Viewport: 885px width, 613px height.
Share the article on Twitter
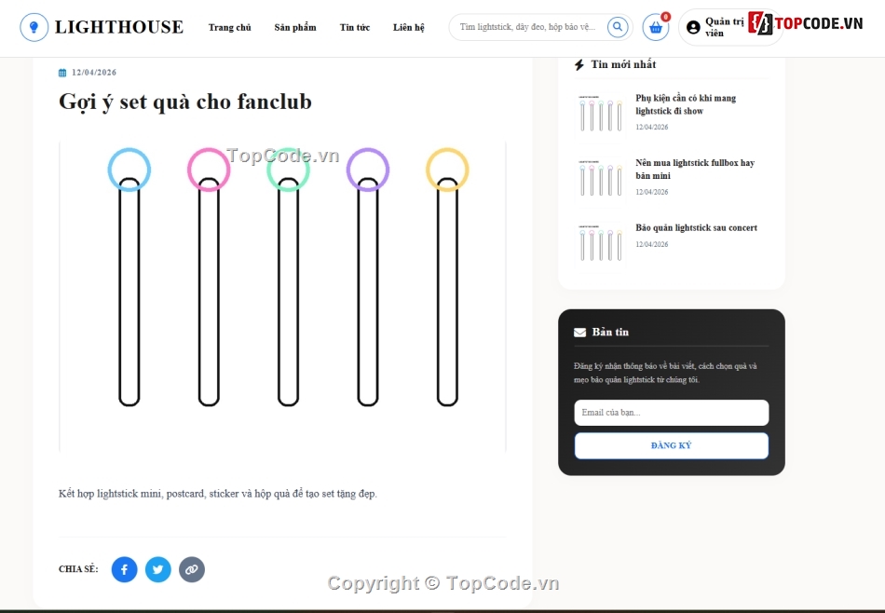(x=158, y=569)
